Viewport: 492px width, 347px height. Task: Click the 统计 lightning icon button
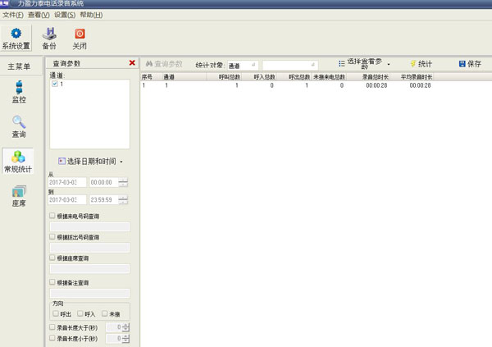point(421,64)
